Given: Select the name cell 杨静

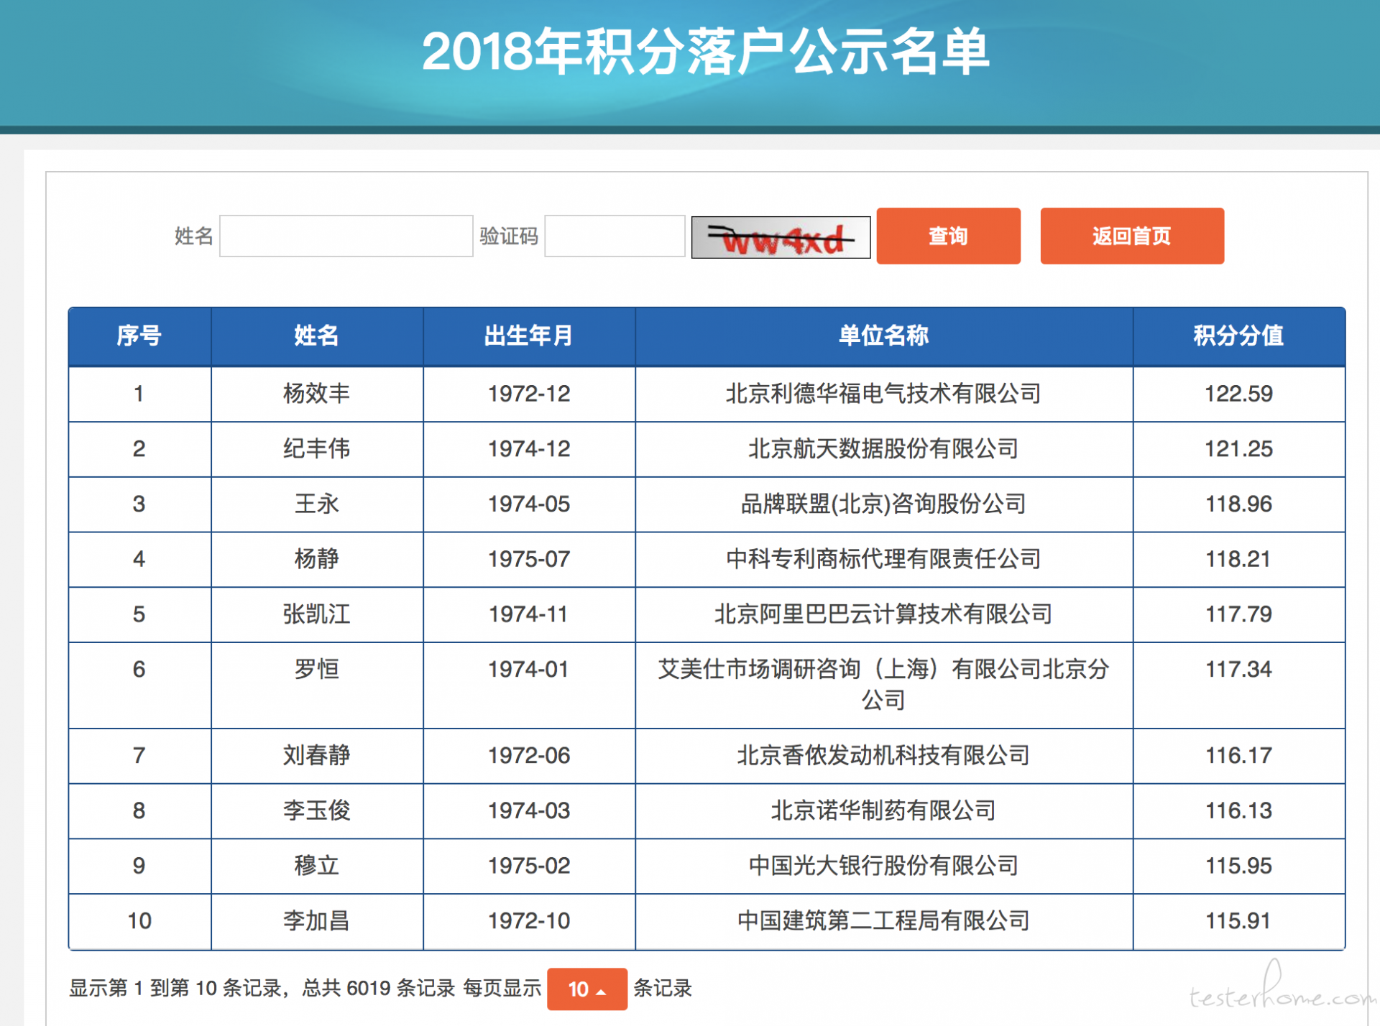Looking at the screenshot, I should (x=316, y=559).
